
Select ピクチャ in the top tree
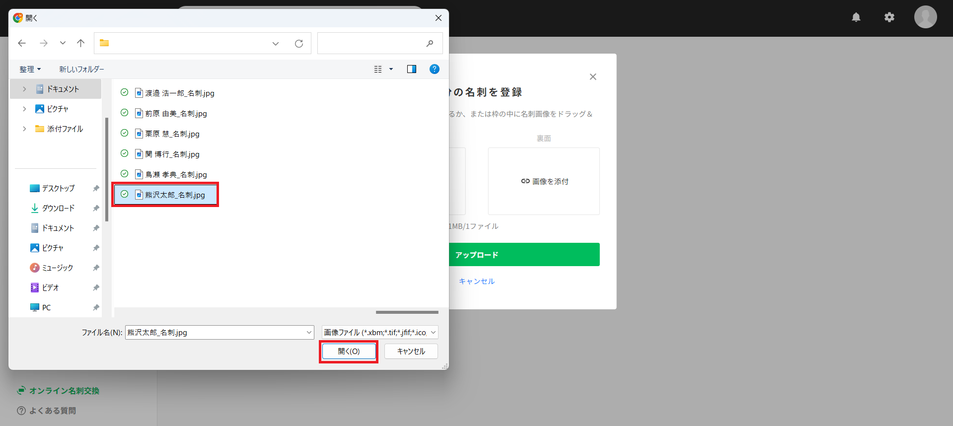coord(58,109)
